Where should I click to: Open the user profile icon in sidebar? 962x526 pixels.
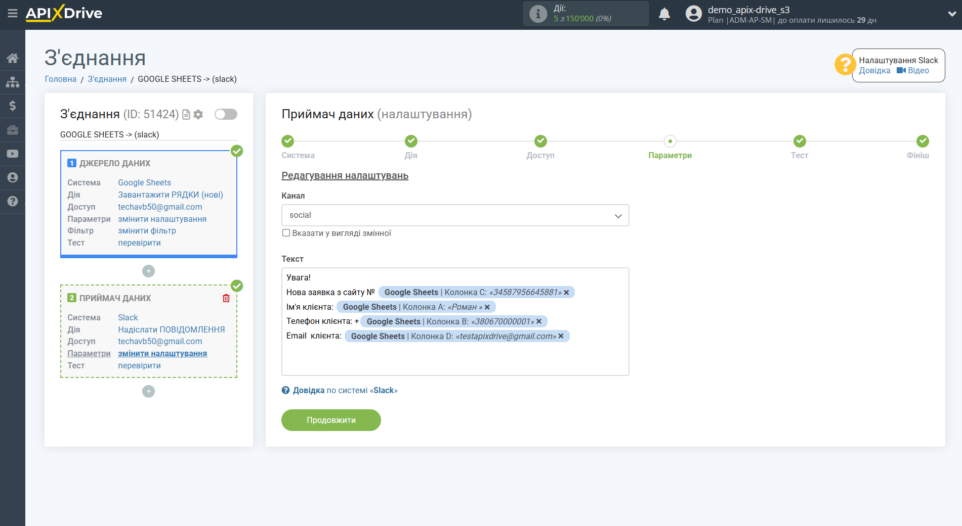tap(13, 177)
